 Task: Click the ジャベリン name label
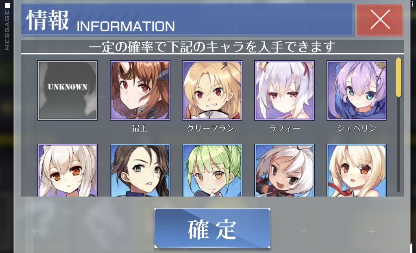click(357, 129)
